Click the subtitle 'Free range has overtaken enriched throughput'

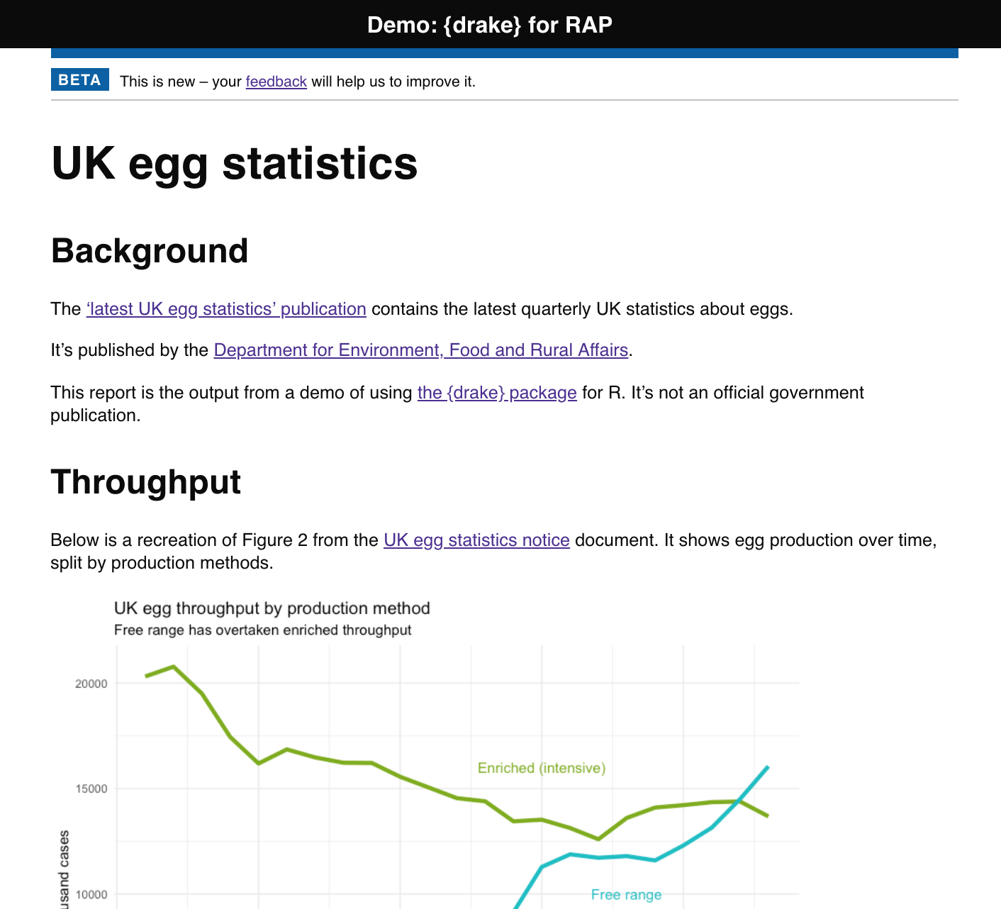click(263, 630)
